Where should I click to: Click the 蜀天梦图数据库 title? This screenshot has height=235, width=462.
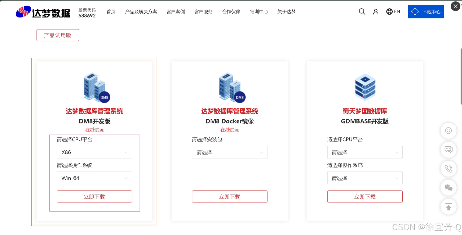pyautogui.click(x=365, y=111)
